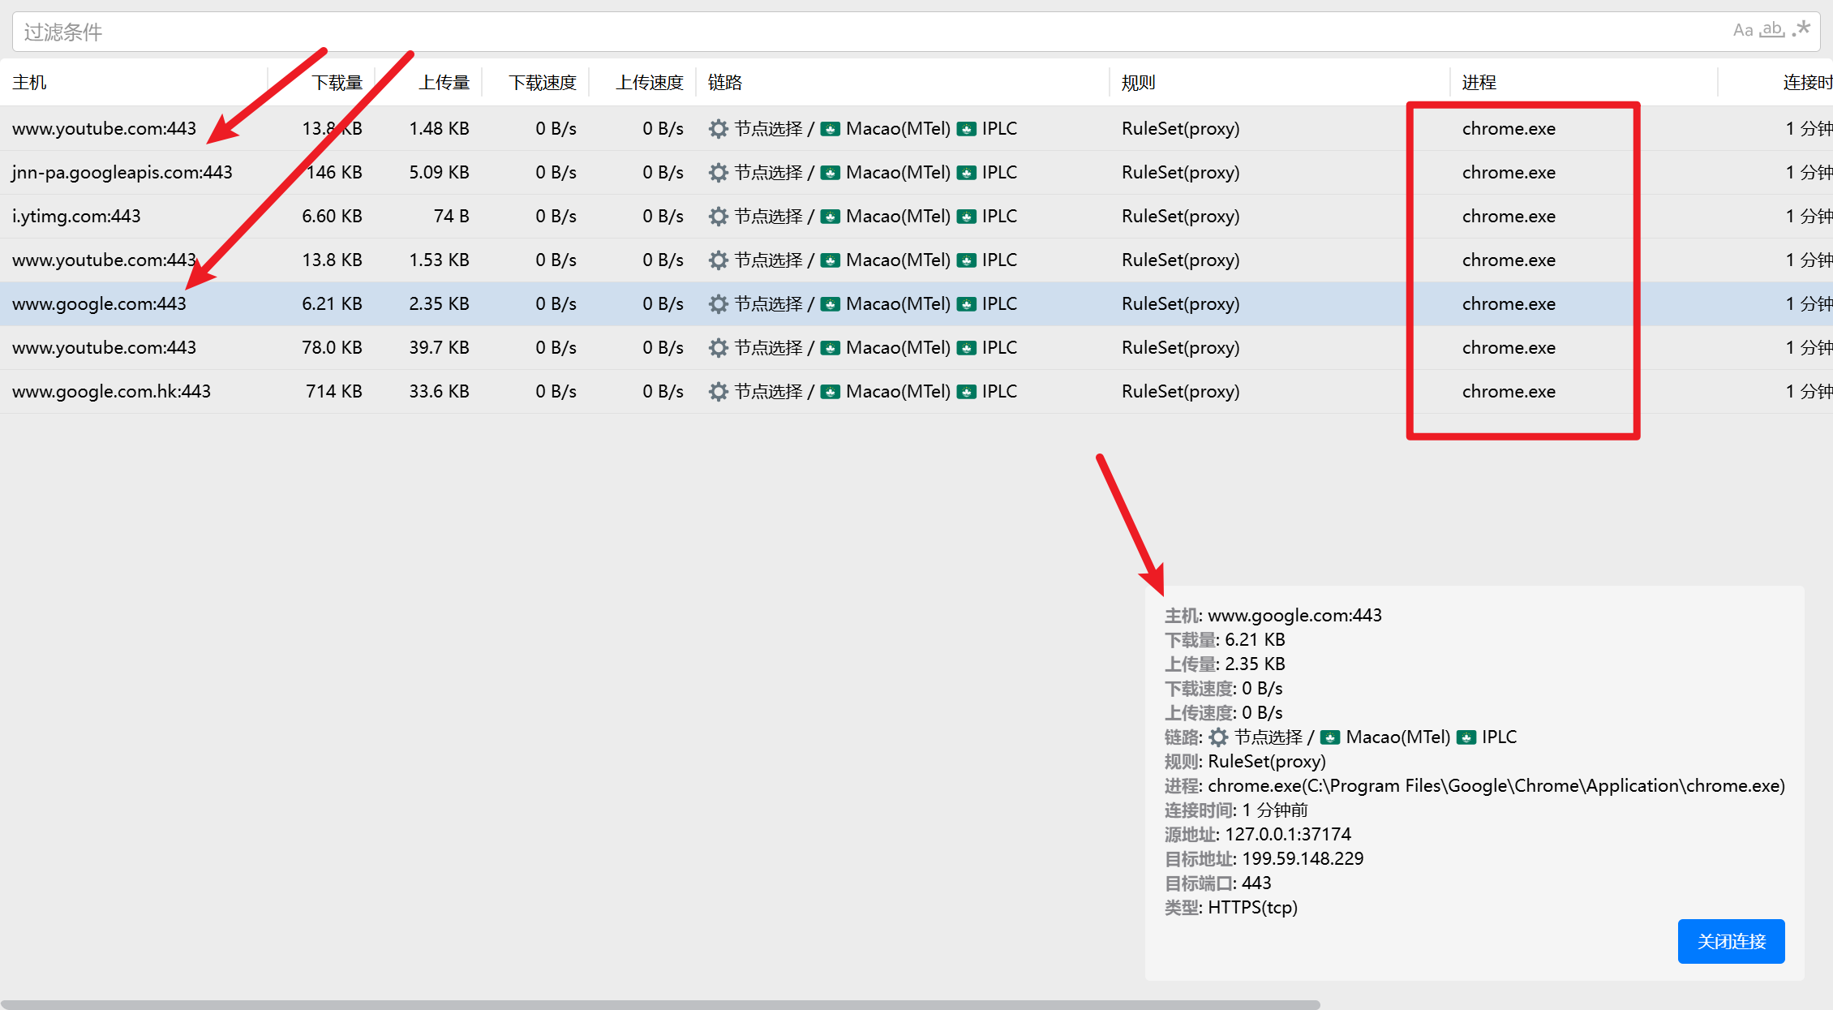
Task: Sort by 下载量 column header
Action: 337,82
